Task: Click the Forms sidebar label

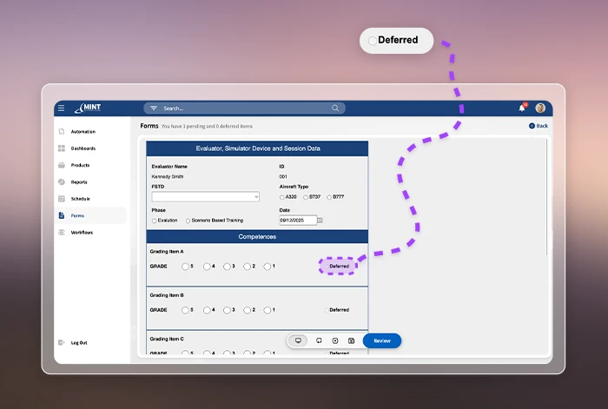Action: tap(77, 215)
